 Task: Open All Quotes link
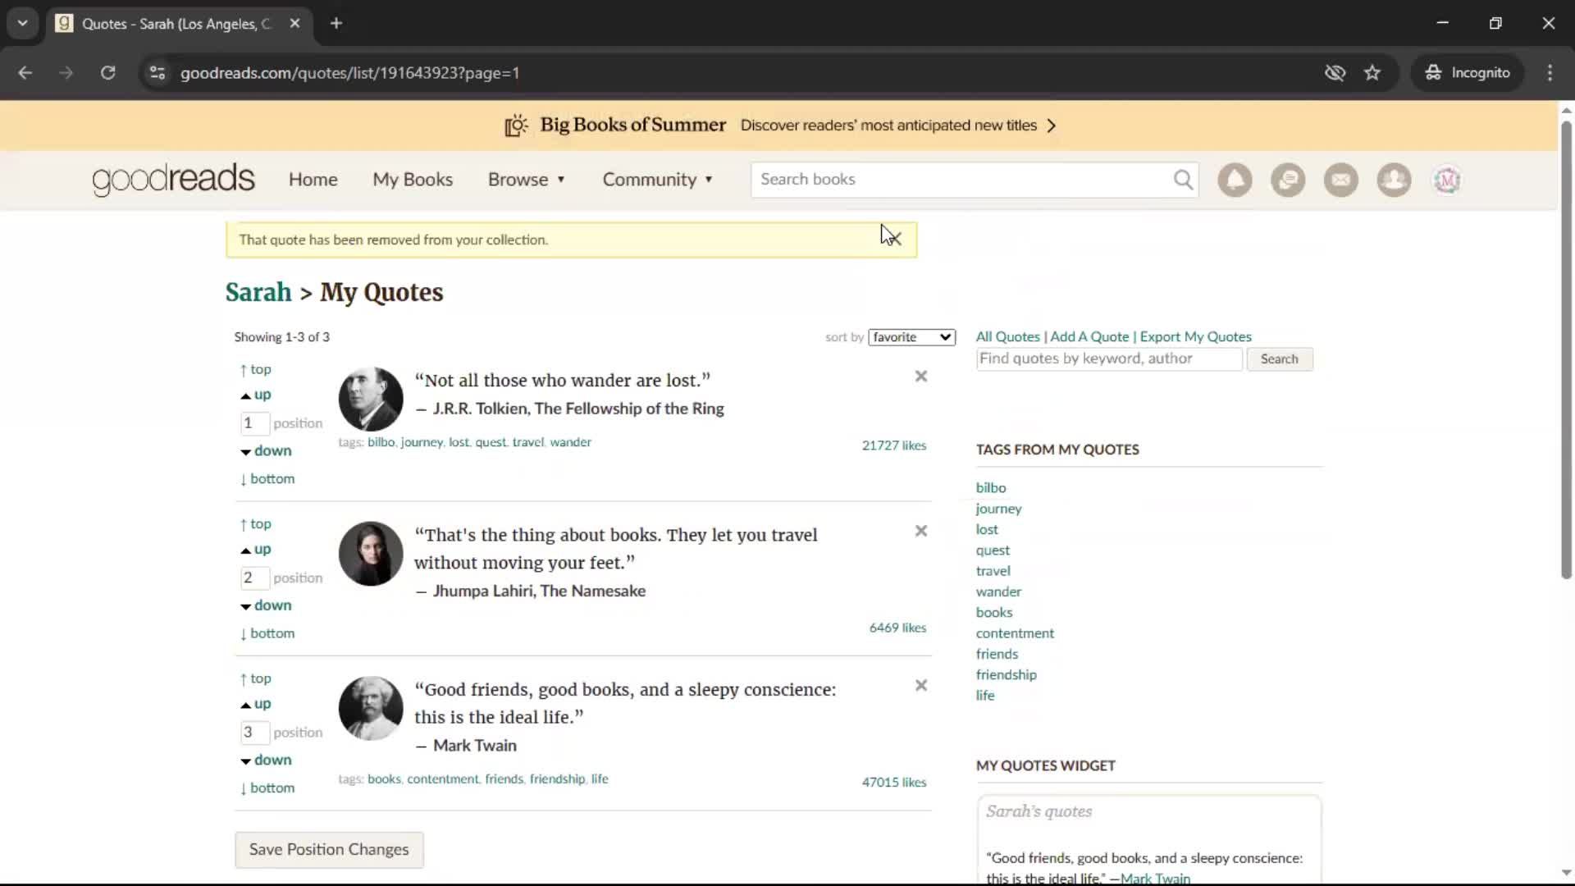[1007, 337]
